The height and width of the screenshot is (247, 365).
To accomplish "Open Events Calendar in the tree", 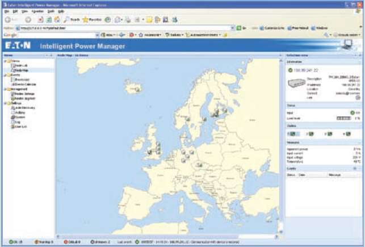I will [x=23, y=84].
